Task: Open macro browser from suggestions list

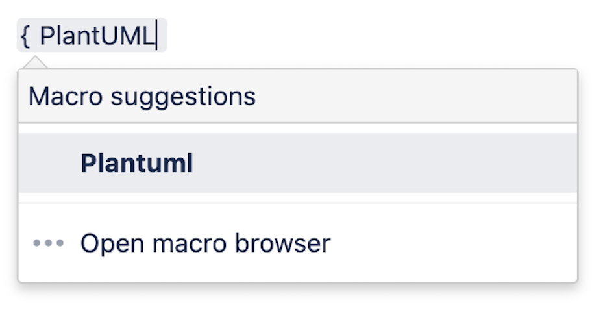Action: click(205, 243)
